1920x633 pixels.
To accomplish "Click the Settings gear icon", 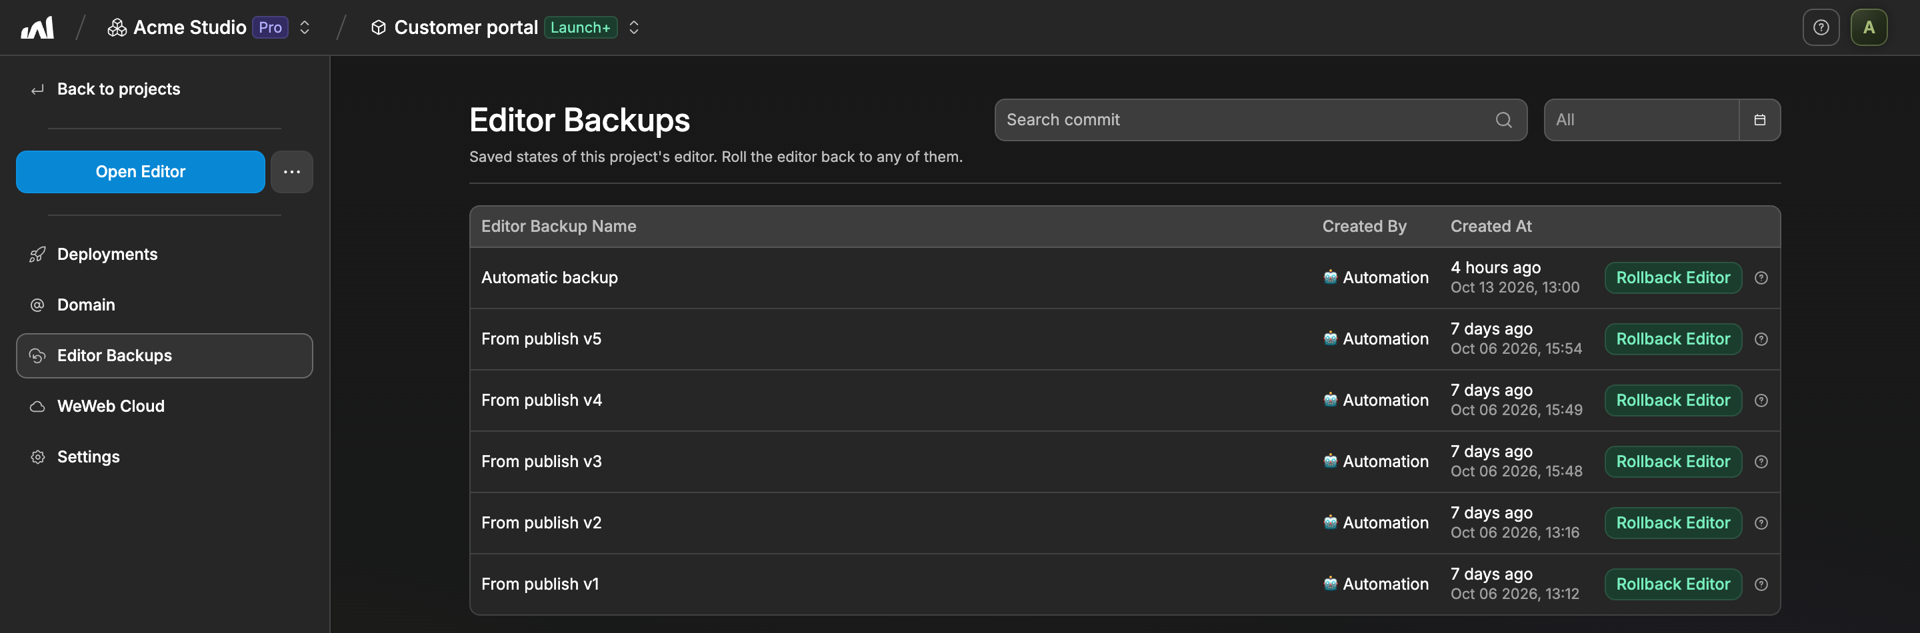I will [x=37, y=457].
